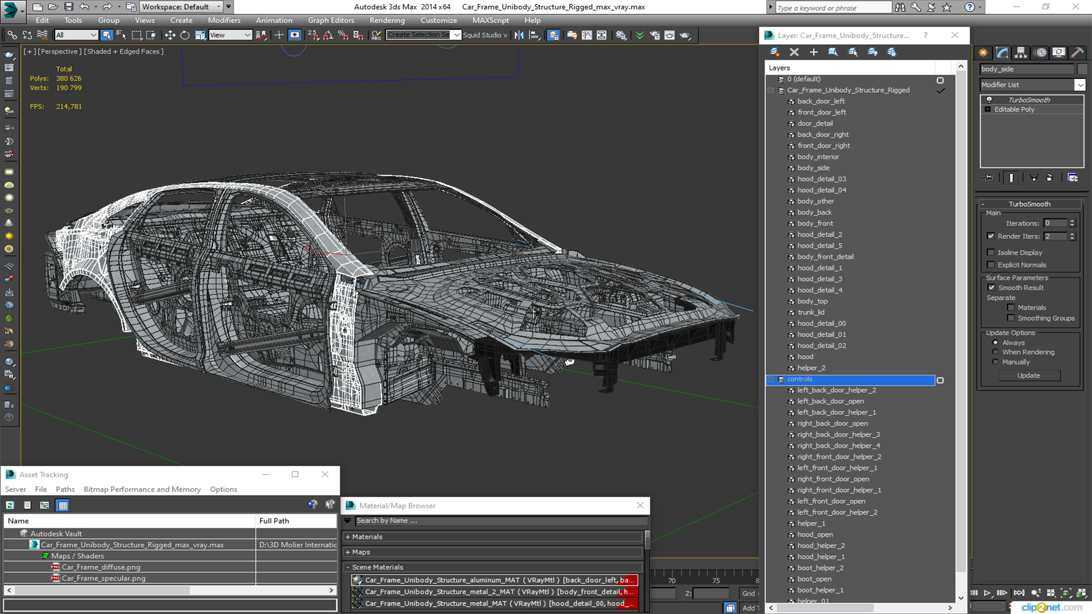Open the Display command panel tab
This screenshot has width=1092, height=614.
point(1058,52)
